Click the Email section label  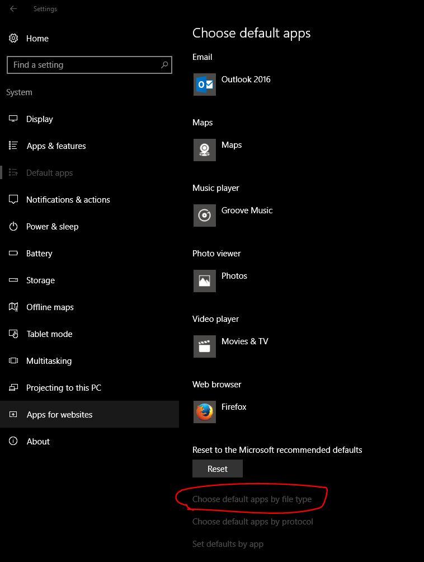202,57
